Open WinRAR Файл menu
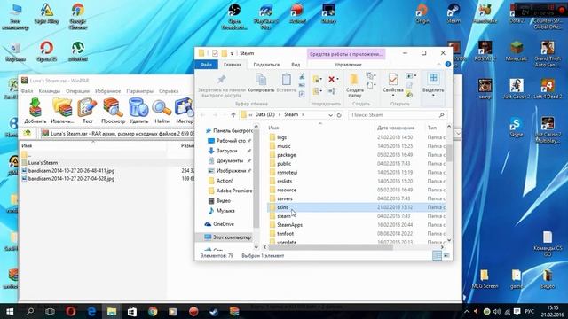The image size is (568, 319). [x=27, y=91]
